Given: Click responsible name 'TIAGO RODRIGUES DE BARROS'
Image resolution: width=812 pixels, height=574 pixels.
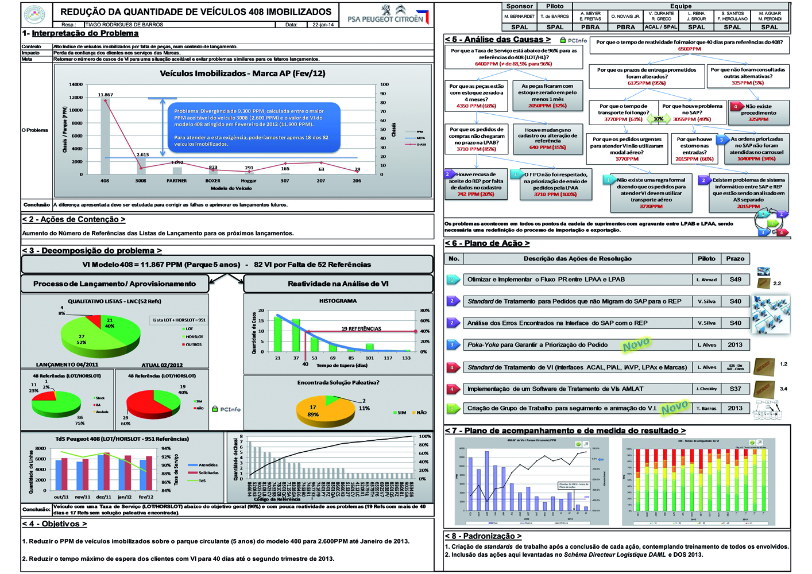Looking at the screenshot, I should [124, 25].
